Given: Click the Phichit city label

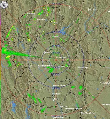Looking at the screenshot, I should 61,67.
